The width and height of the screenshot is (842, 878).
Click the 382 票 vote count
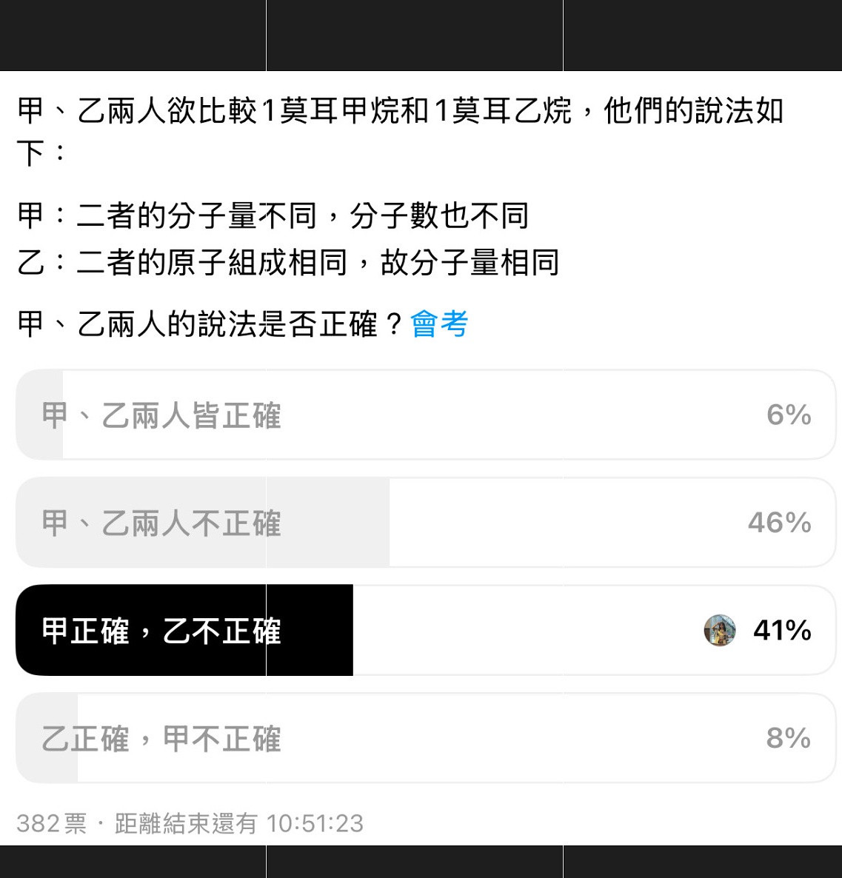click(52, 824)
